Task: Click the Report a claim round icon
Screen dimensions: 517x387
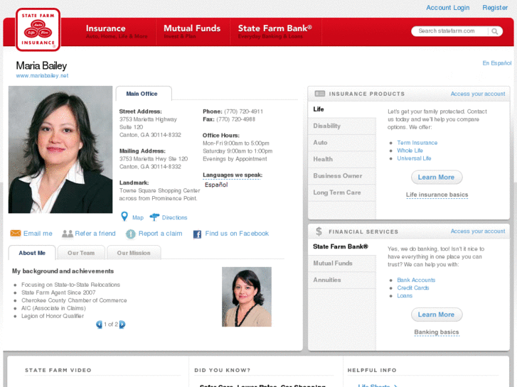Action: [131, 234]
